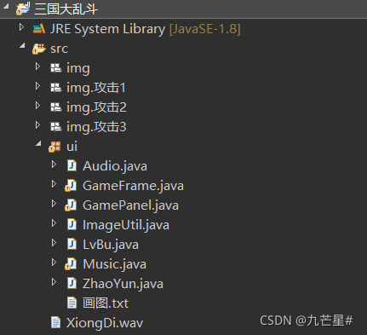Click the GameFrame.java file icon
This screenshot has height=335, width=367.
click(71, 186)
